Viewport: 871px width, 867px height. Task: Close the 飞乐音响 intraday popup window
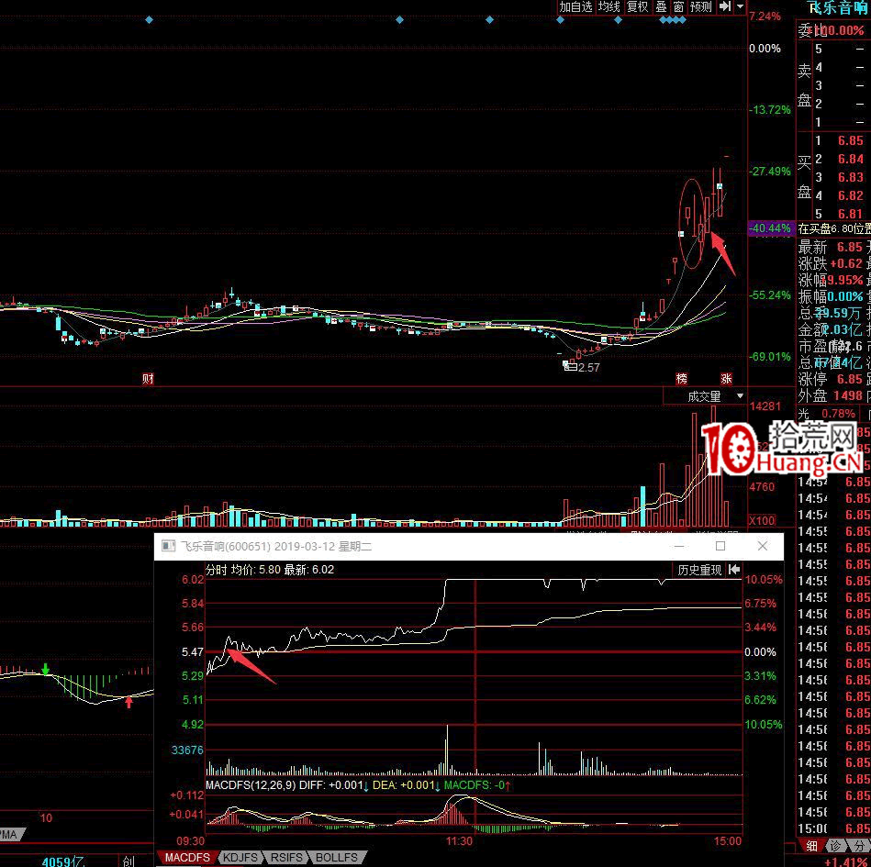(x=763, y=547)
